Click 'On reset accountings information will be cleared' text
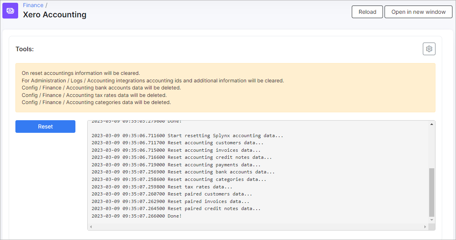Screen dimensions: 456x240 coord(81,73)
